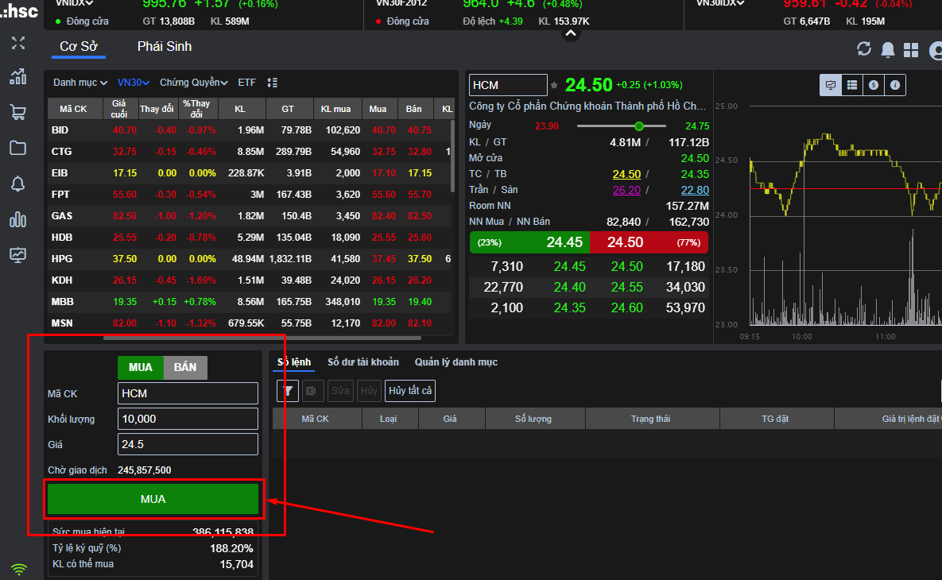Click the HCM symbol search box
This screenshot has height=580, width=942.
(x=508, y=85)
